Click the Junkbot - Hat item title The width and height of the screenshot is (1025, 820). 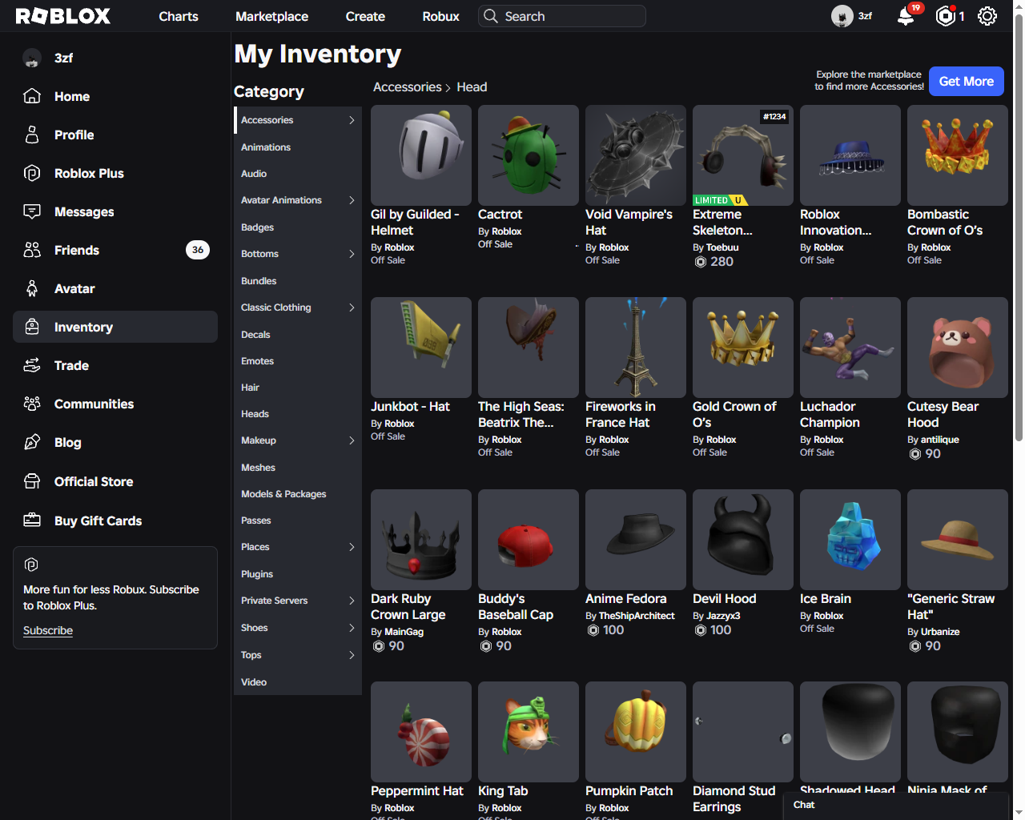click(410, 407)
